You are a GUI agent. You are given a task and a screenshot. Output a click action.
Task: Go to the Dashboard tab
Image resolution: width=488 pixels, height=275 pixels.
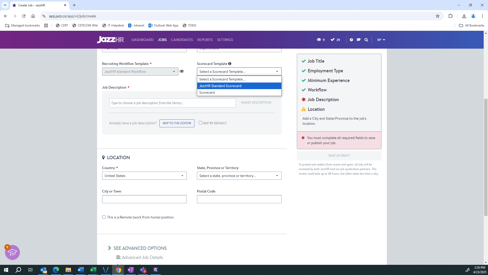point(143,40)
